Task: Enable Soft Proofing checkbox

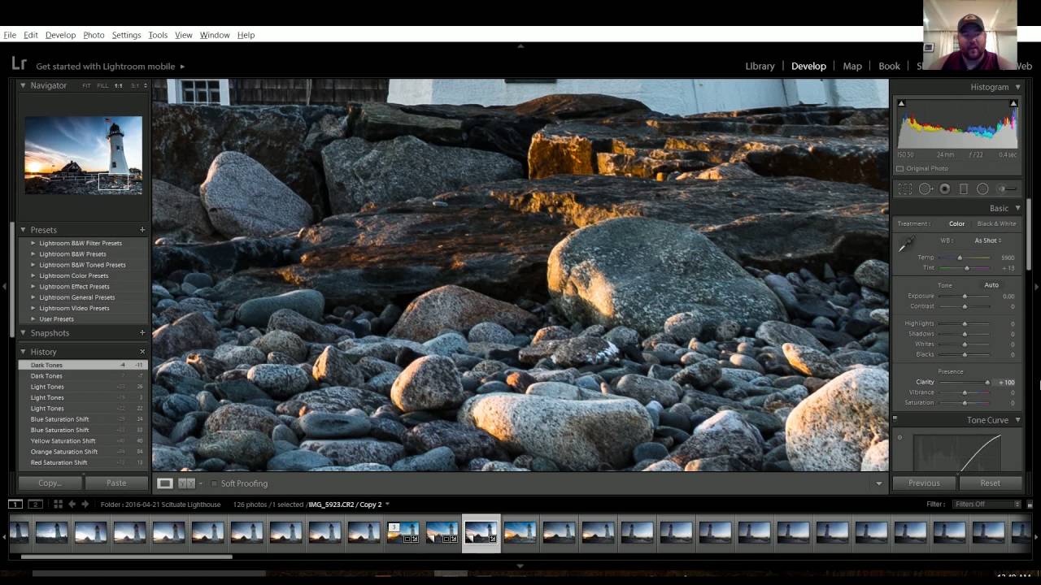Action: tap(215, 483)
